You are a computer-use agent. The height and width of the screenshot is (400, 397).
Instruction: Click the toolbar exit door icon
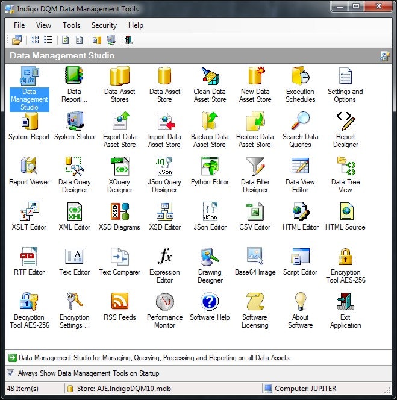128,40
